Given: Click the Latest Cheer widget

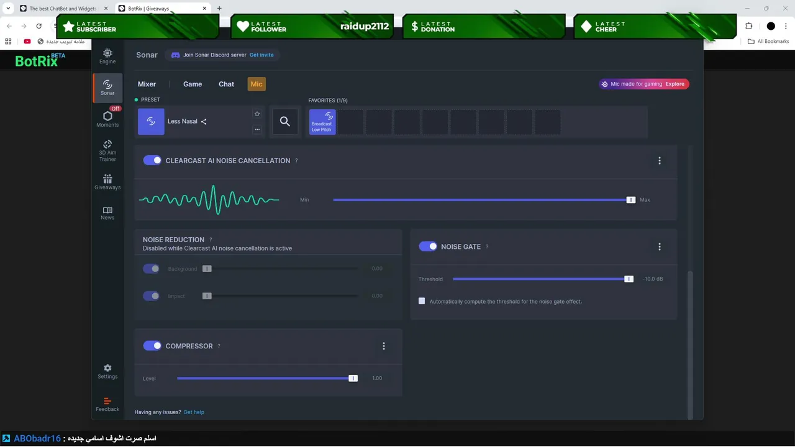Looking at the screenshot, I should tap(655, 27).
